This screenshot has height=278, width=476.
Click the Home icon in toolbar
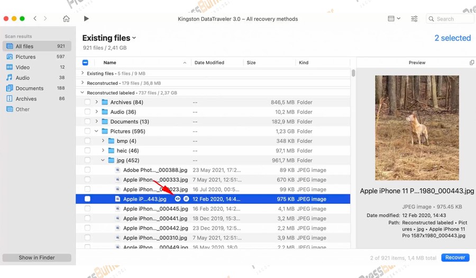point(66,19)
